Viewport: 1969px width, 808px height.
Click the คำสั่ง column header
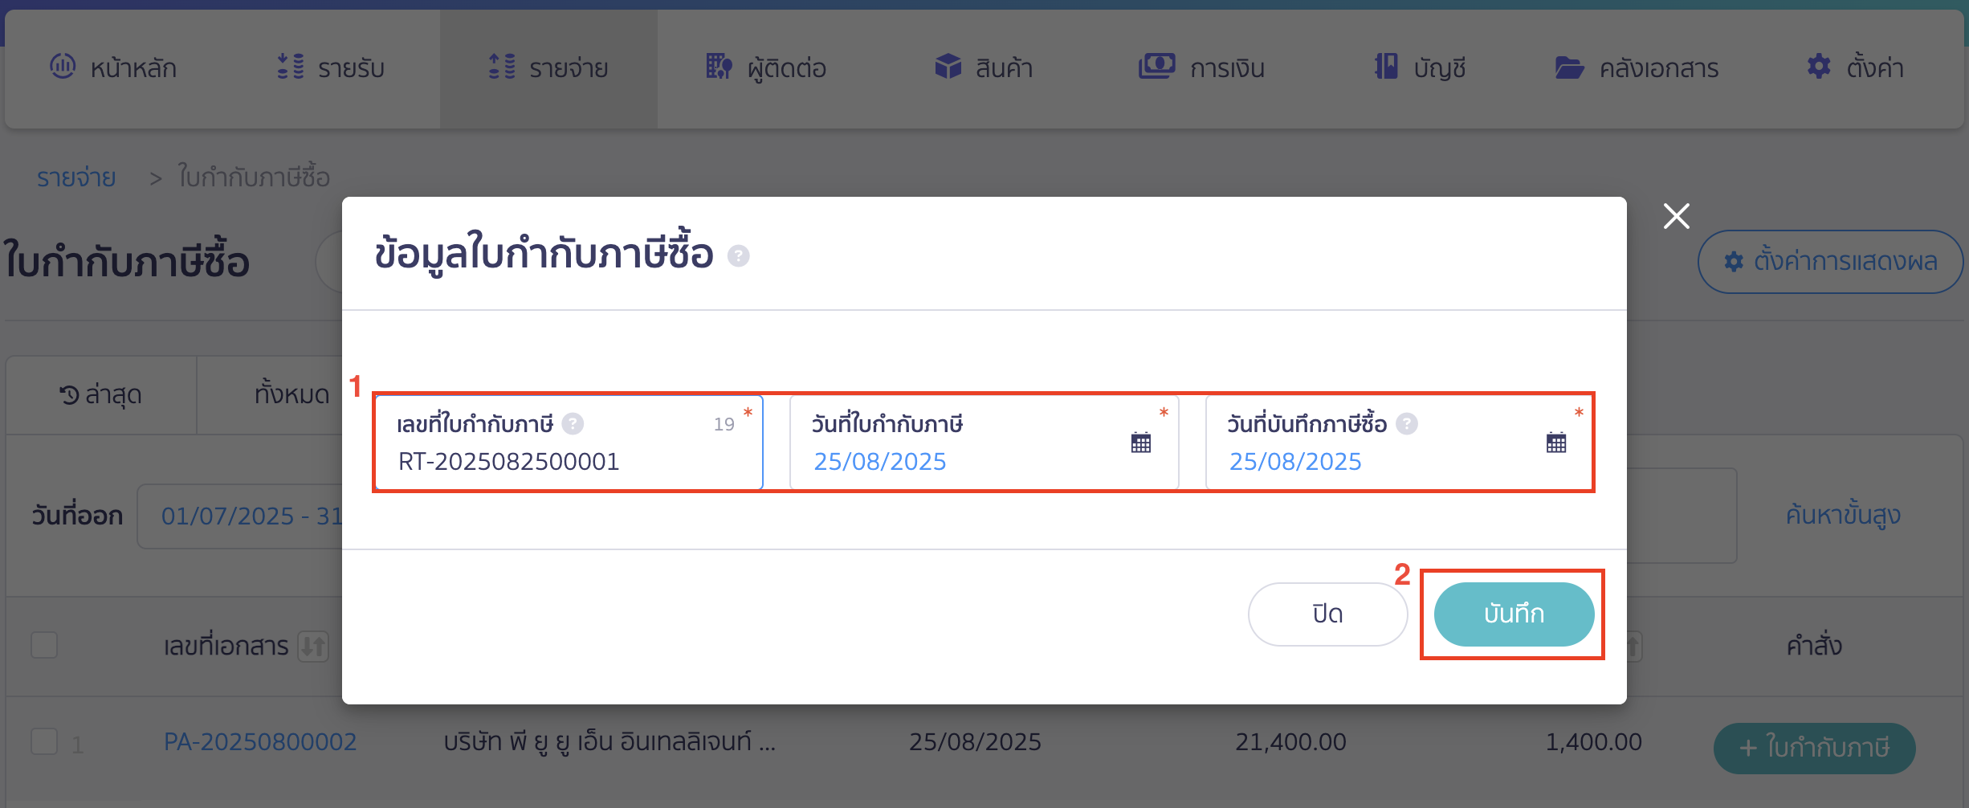click(x=1814, y=645)
